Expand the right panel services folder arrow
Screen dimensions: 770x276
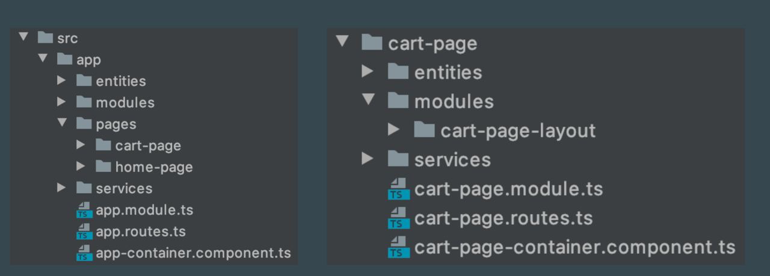368,159
